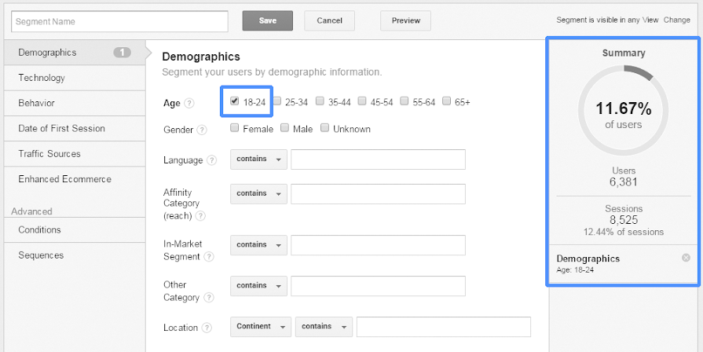Click the Location help icon
Viewport: 703px width, 352px height.
point(207,328)
